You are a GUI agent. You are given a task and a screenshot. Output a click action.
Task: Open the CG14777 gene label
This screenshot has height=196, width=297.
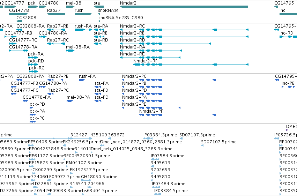[14, 3]
